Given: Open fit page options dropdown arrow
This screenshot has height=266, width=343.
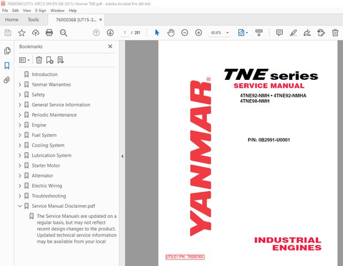Looking at the screenshot, I should [247, 33].
